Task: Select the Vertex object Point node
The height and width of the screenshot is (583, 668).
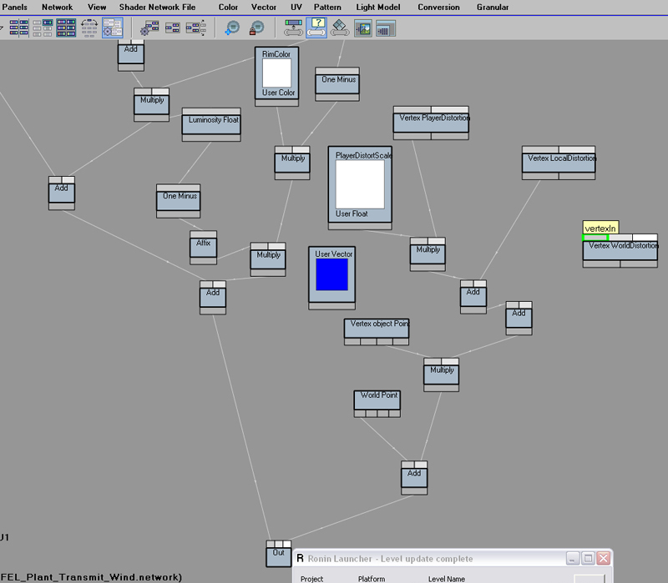Action: (x=377, y=331)
